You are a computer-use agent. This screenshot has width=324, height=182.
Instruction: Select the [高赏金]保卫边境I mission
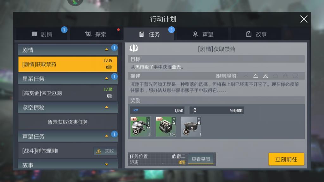coord(68,93)
